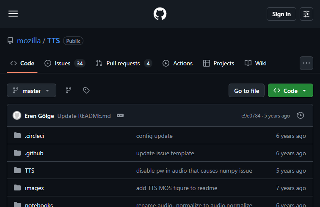The height and width of the screenshot is (207, 320).
Task: Open the hamburger navigation menu
Action: pos(13,14)
